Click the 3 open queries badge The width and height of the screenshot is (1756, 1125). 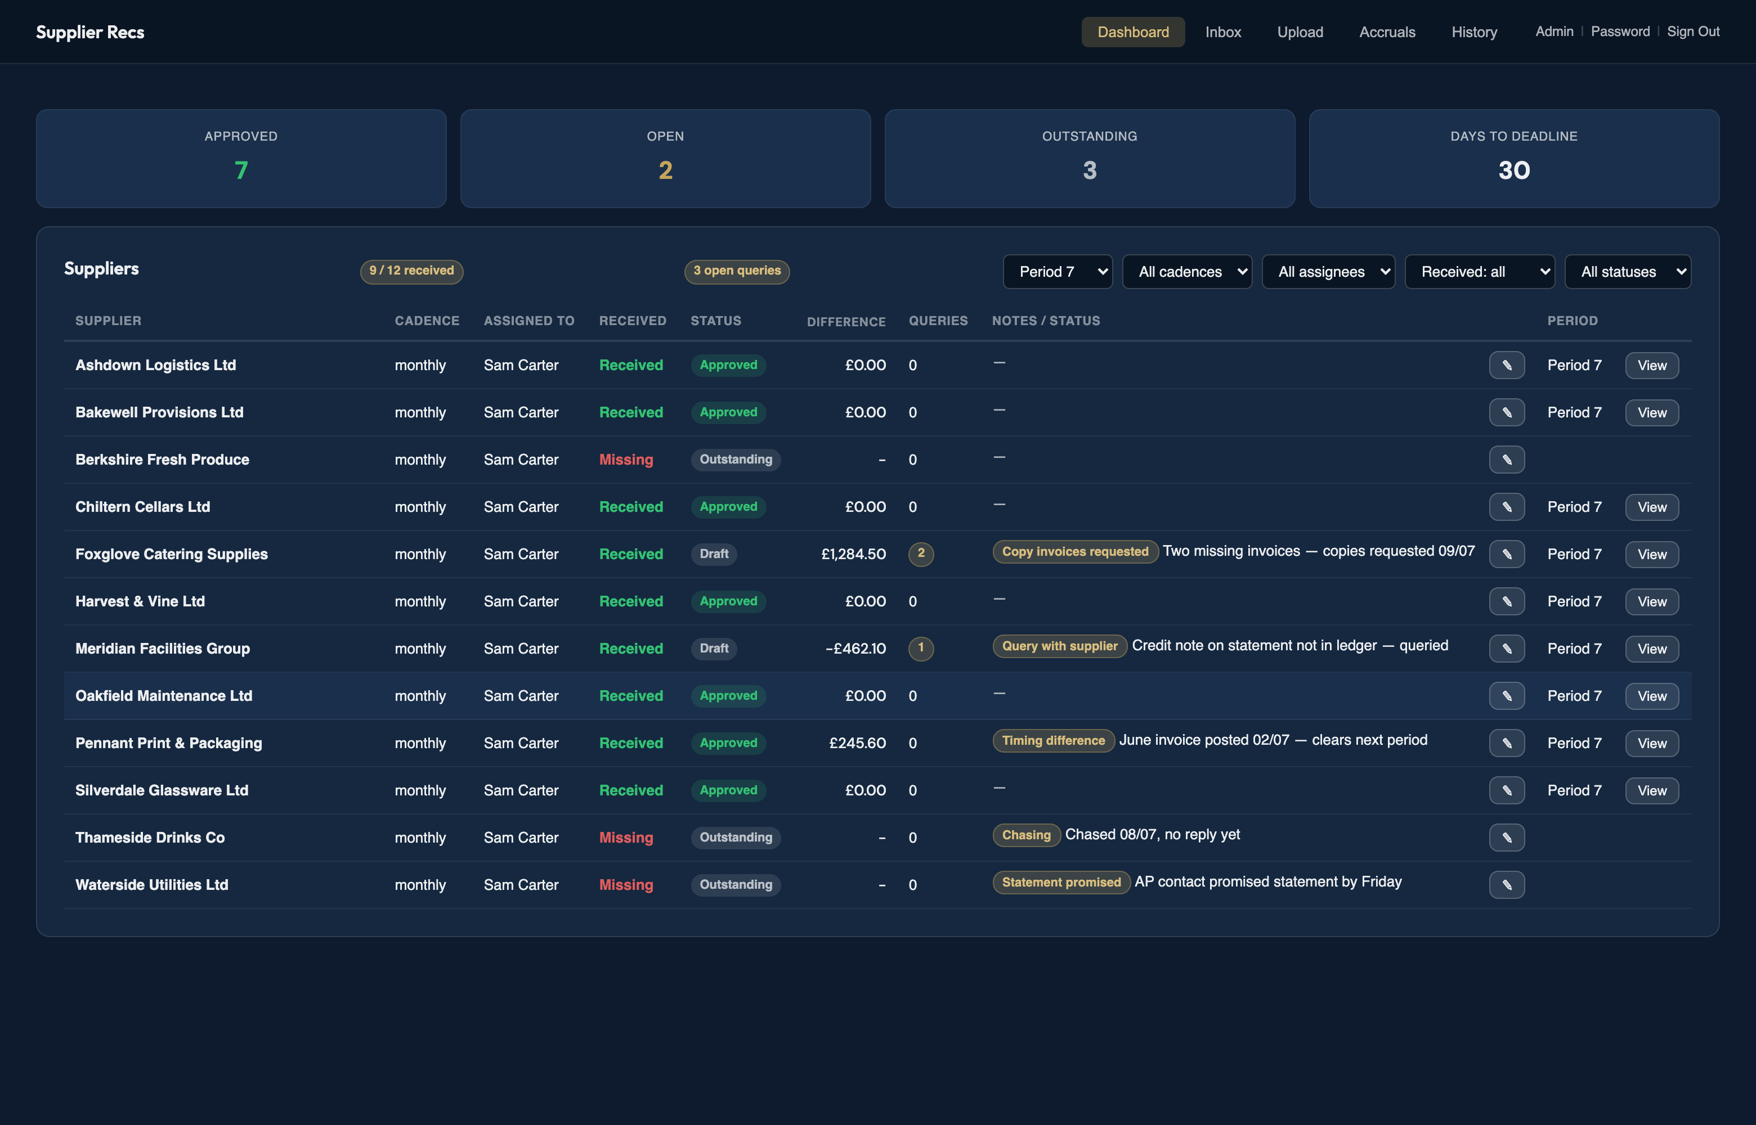point(737,271)
